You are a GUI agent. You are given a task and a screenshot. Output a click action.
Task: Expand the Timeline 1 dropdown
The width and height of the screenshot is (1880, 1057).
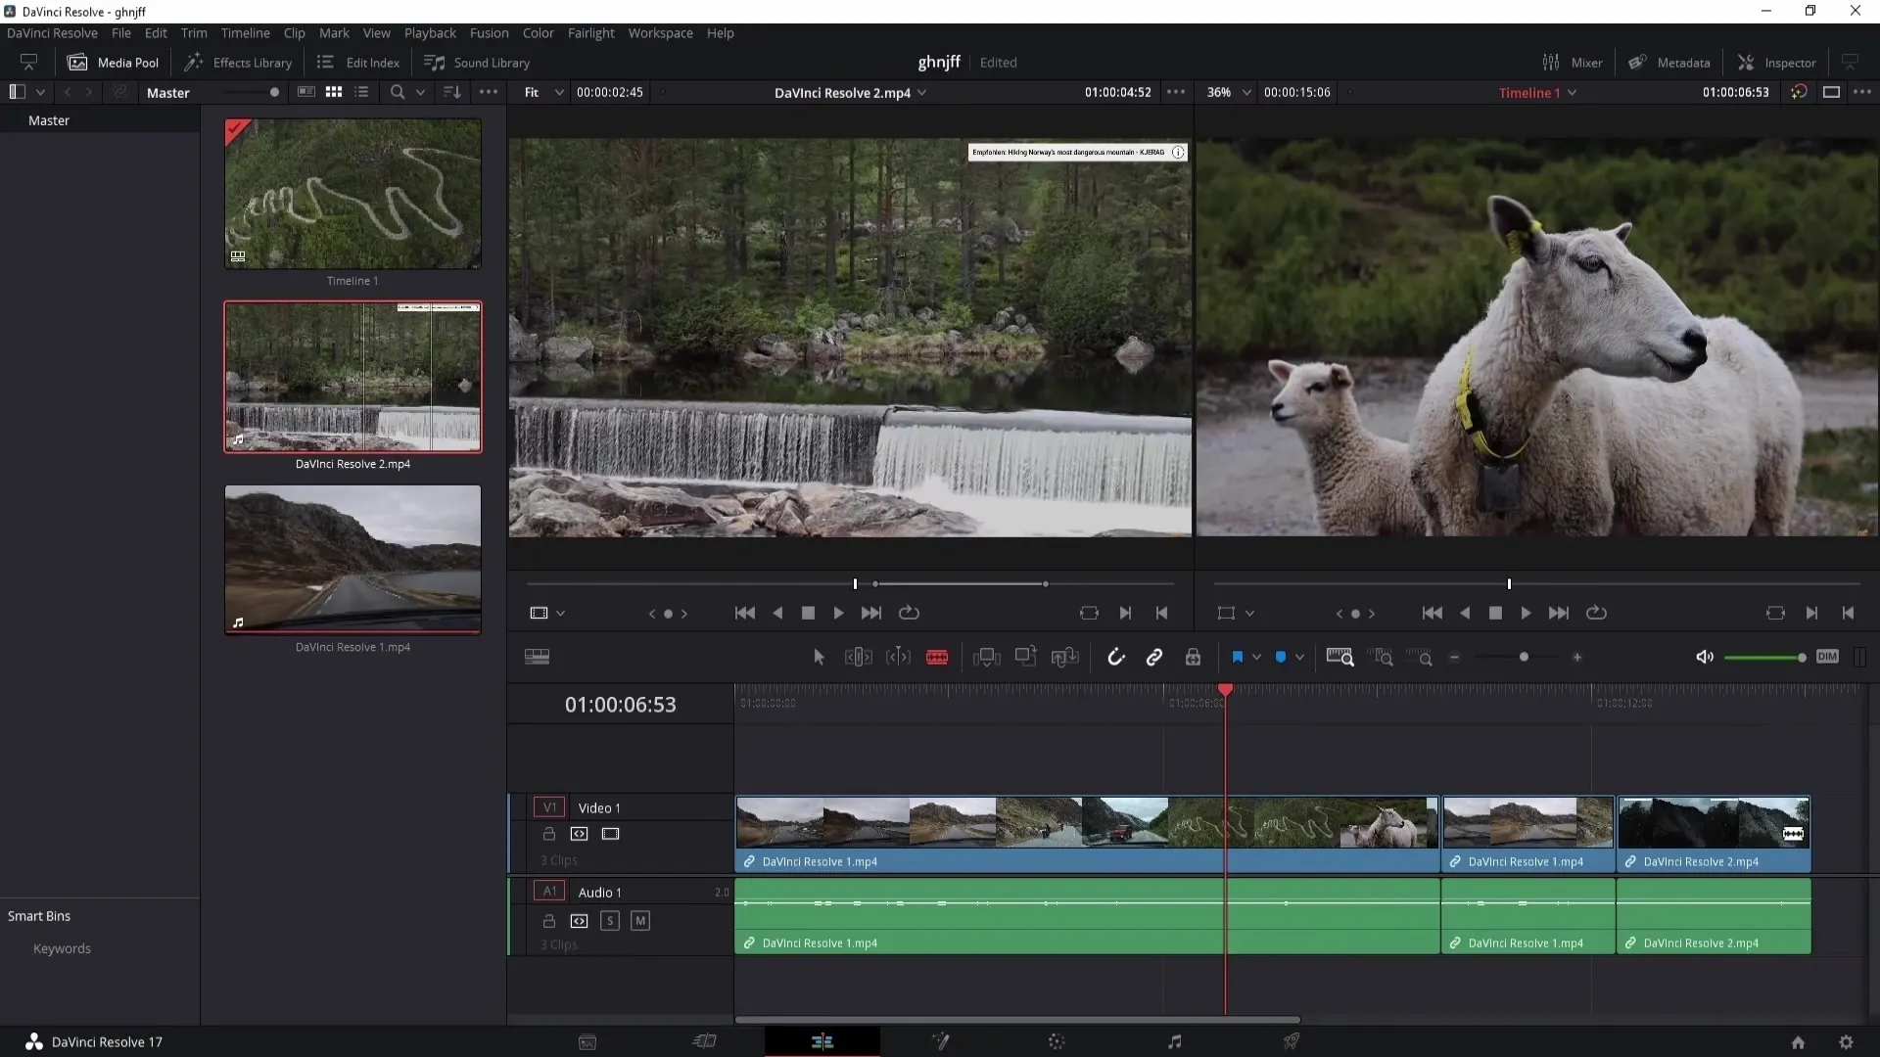pos(1574,92)
